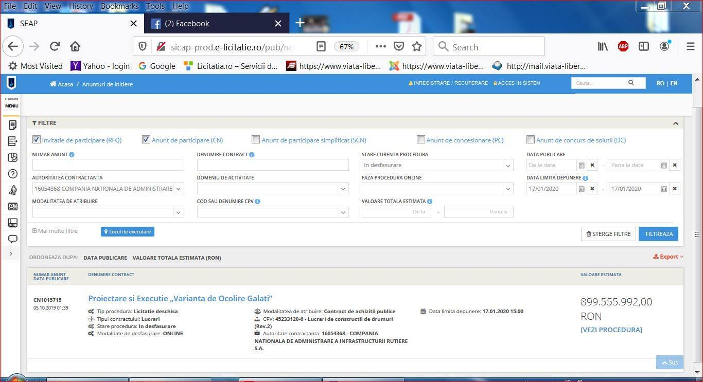Open the help question mark sidebar icon
The image size is (703, 382).
tap(13, 174)
